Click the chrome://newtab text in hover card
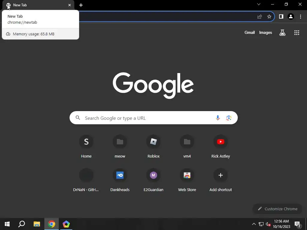307x230 pixels. [x=22, y=22]
